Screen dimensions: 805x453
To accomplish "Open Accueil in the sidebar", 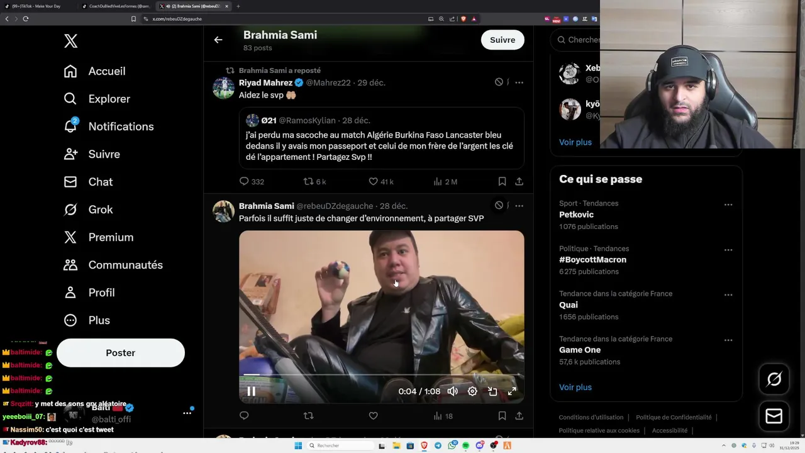I will tap(95, 71).
